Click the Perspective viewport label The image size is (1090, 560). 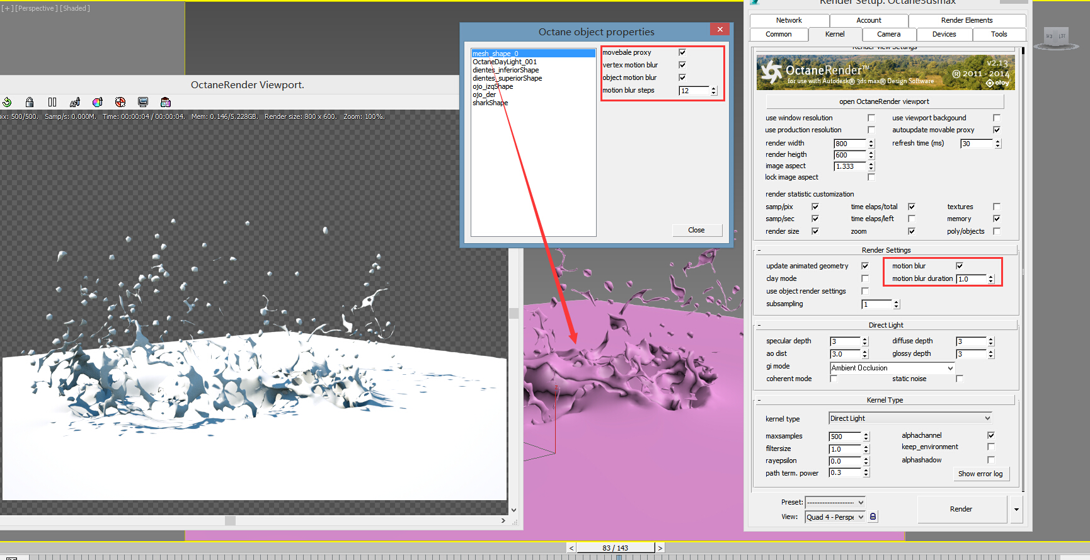37,8
